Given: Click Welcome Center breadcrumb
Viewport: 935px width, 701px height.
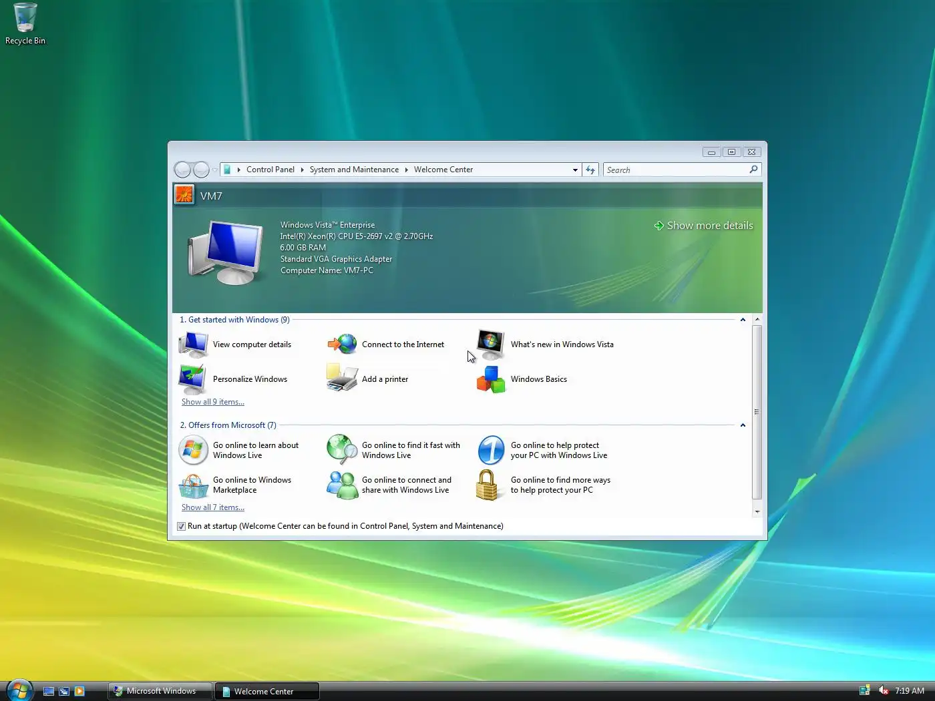Looking at the screenshot, I should click(443, 170).
